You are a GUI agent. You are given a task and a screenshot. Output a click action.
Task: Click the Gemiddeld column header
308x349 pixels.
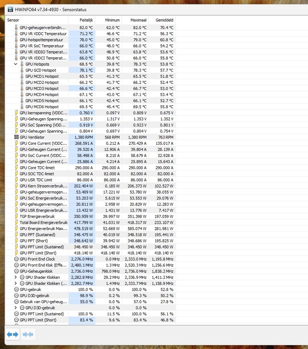pyautogui.click(x=162, y=20)
